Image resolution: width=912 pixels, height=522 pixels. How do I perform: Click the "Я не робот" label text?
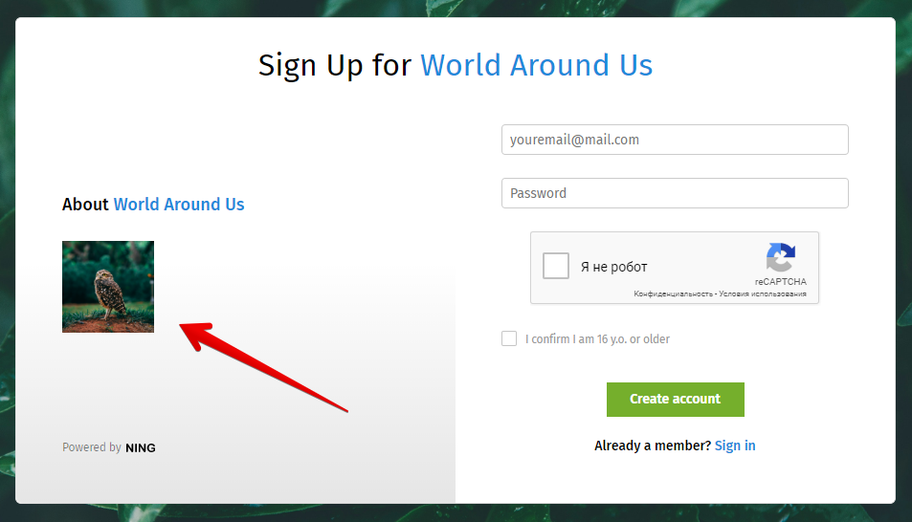pos(613,267)
